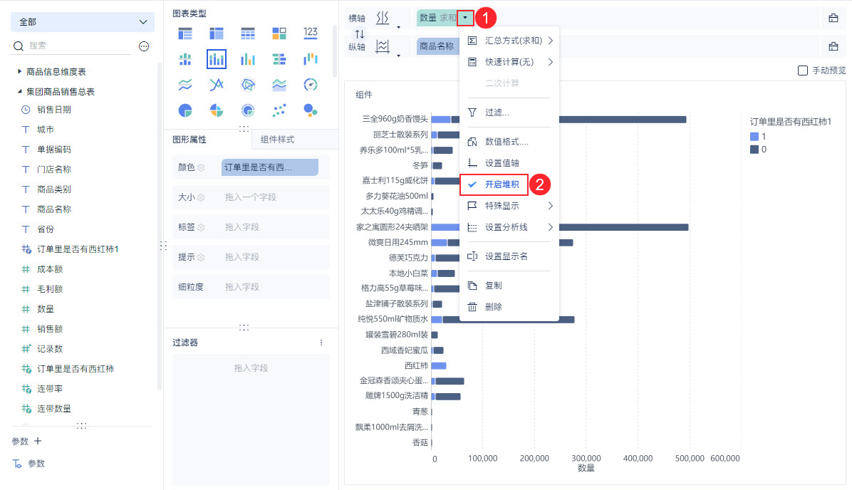Select the bubble chart type
The width and height of the screenshot is (852, 490).
[x=311, y=110]
